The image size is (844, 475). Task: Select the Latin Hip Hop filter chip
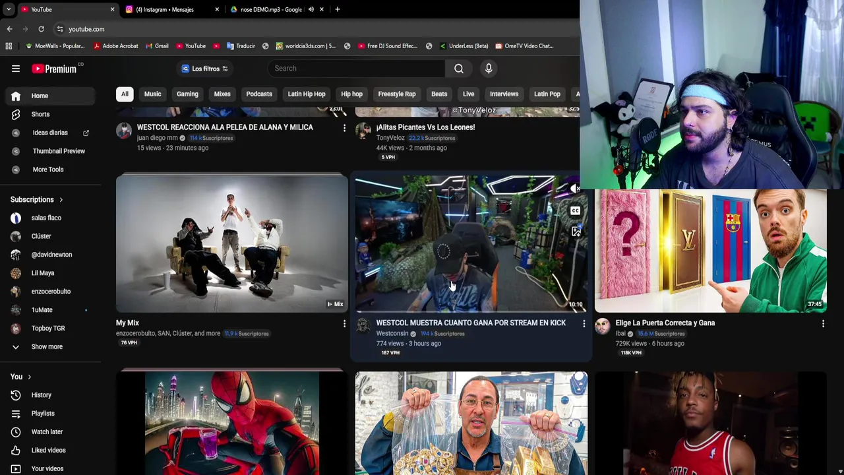click(307, 94)
